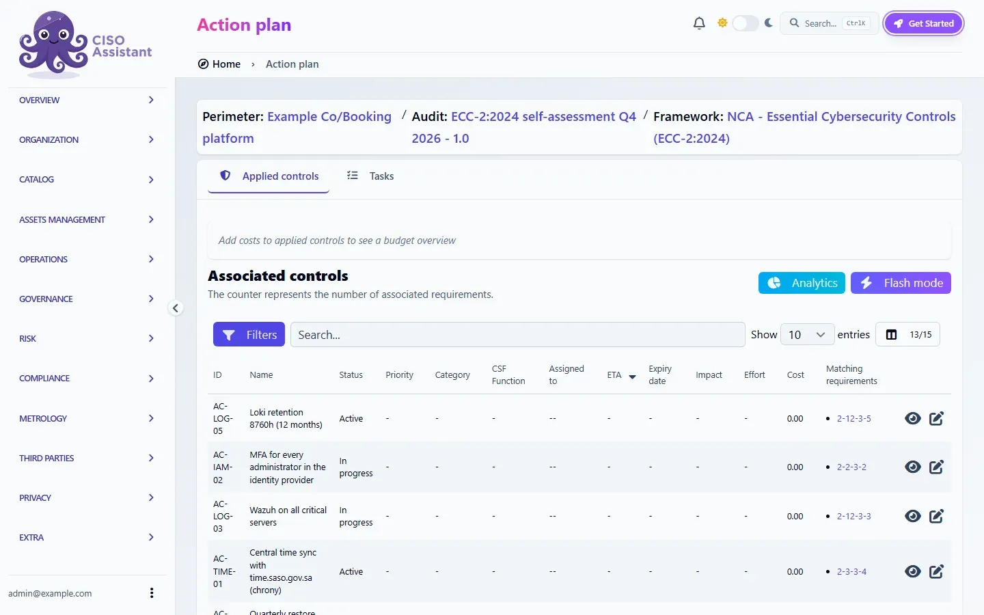Open requirement link 2-12-3-5
The image size is (984, 615).
click(853, 418)
